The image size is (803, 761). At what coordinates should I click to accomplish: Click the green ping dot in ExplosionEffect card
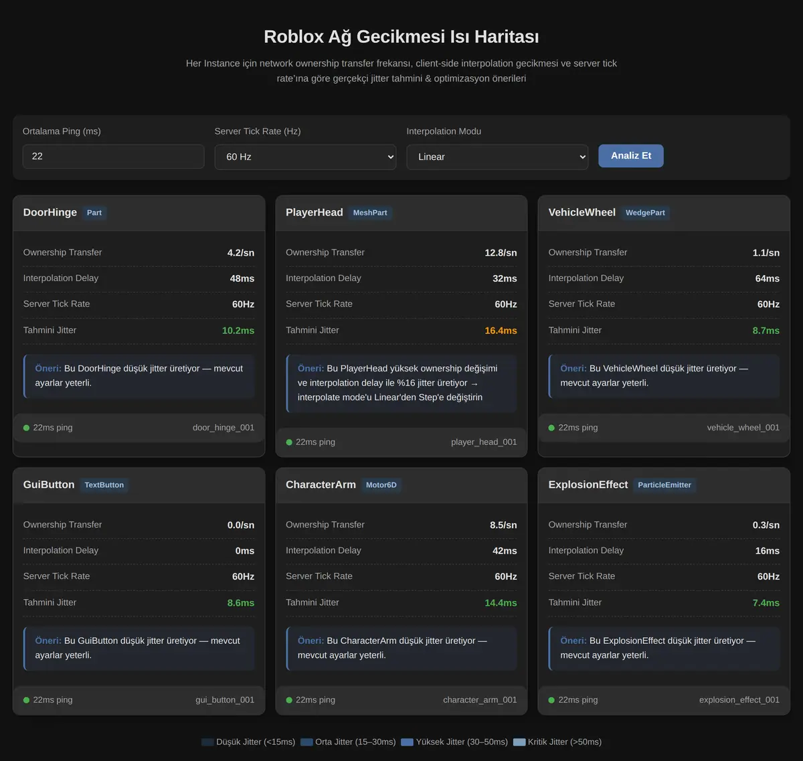pyautogui.click(x=552, y=700)
